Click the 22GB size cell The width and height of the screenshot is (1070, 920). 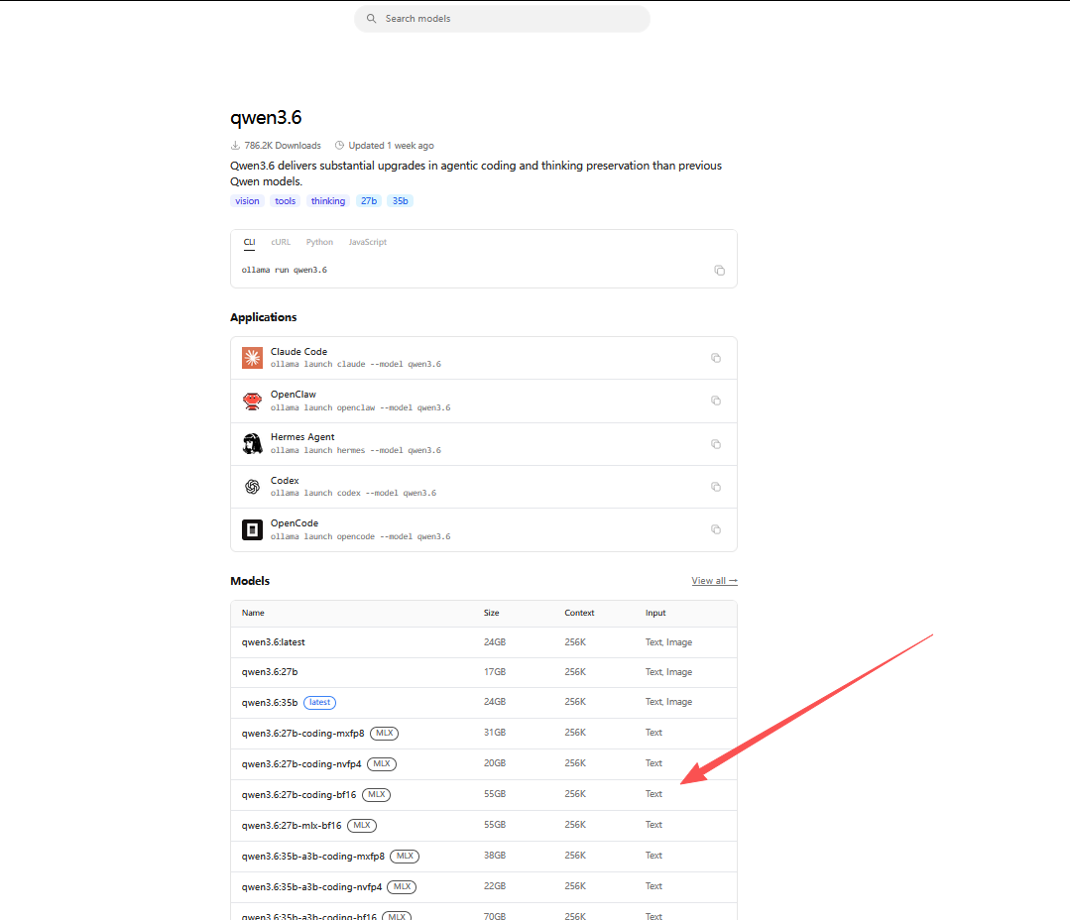point(495,886)
